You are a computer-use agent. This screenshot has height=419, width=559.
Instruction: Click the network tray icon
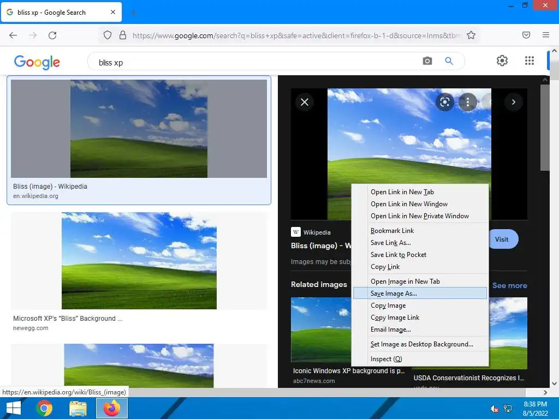(x=508, y=408)
